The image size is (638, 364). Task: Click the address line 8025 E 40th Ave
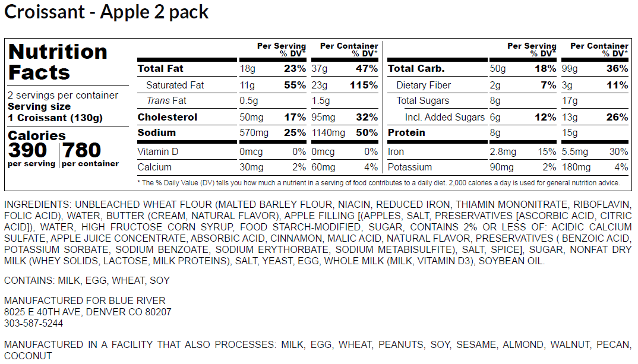click(87, 312)
